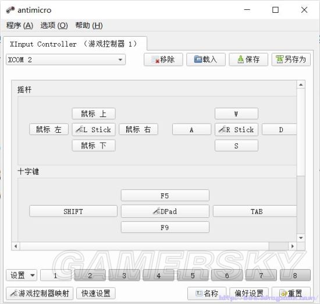
Task: Switch to set 3
Action: coord(125,275)
